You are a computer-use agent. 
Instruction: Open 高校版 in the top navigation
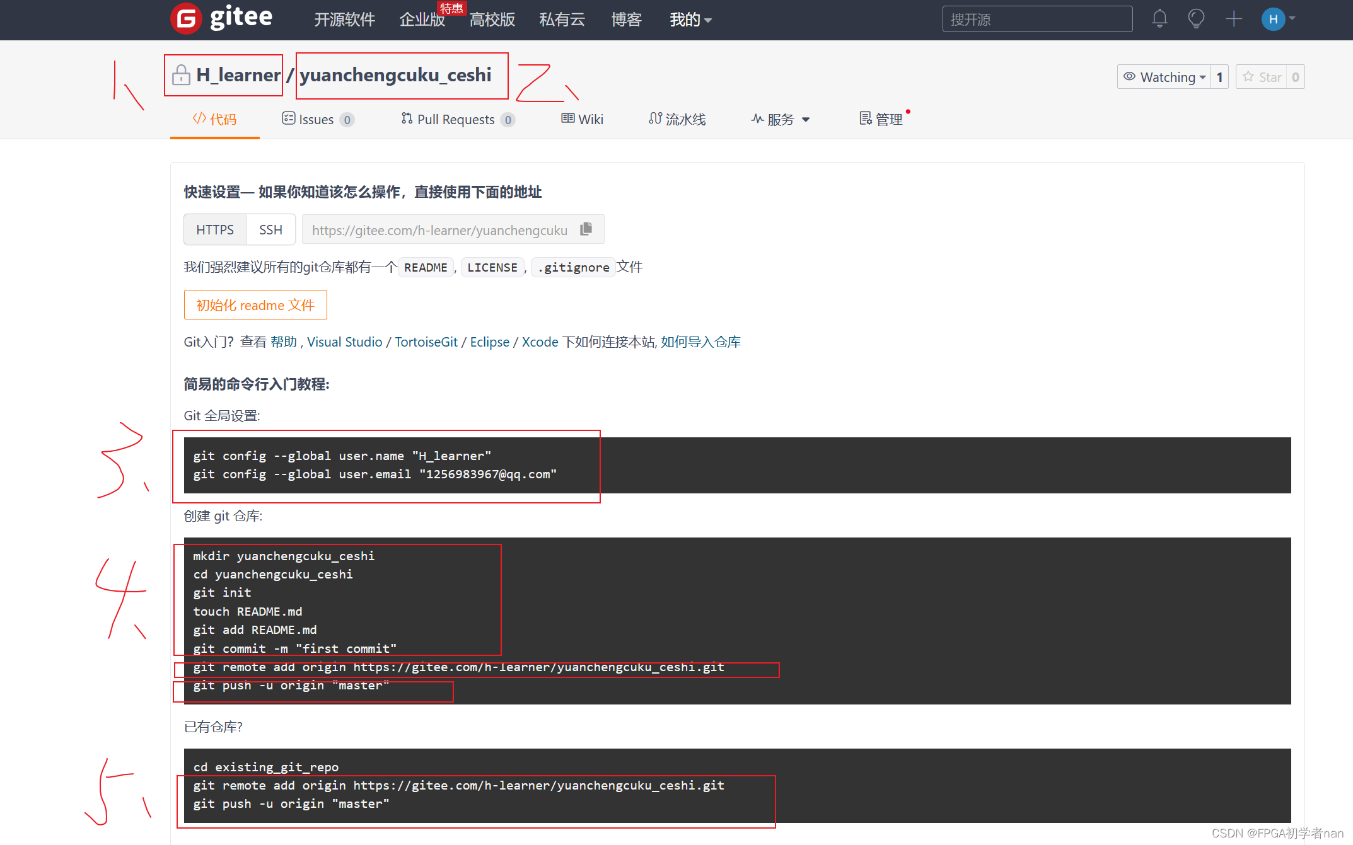click(x=492, y=20)
